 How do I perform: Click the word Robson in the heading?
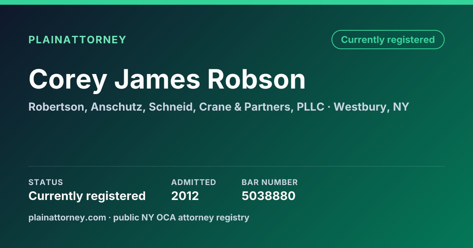tap(257, 80)
